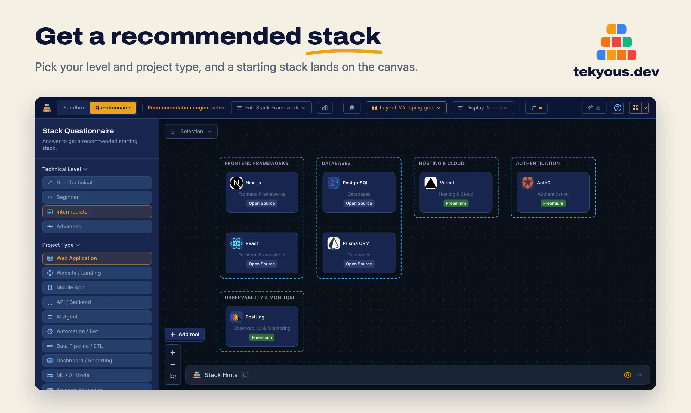Viewport: 691px width, 413px height.
Task: Select Intermediate technical level
Action: (x=97, y=212)
